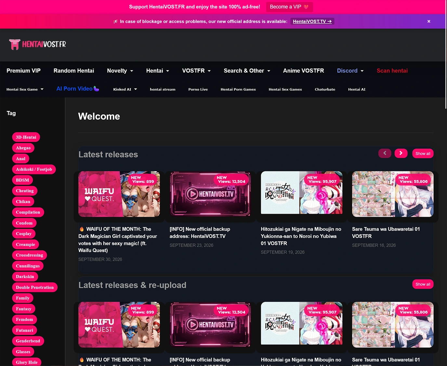Expand the Discord menu
Screen dimensions: 447x366
click(x=350, y=71)
